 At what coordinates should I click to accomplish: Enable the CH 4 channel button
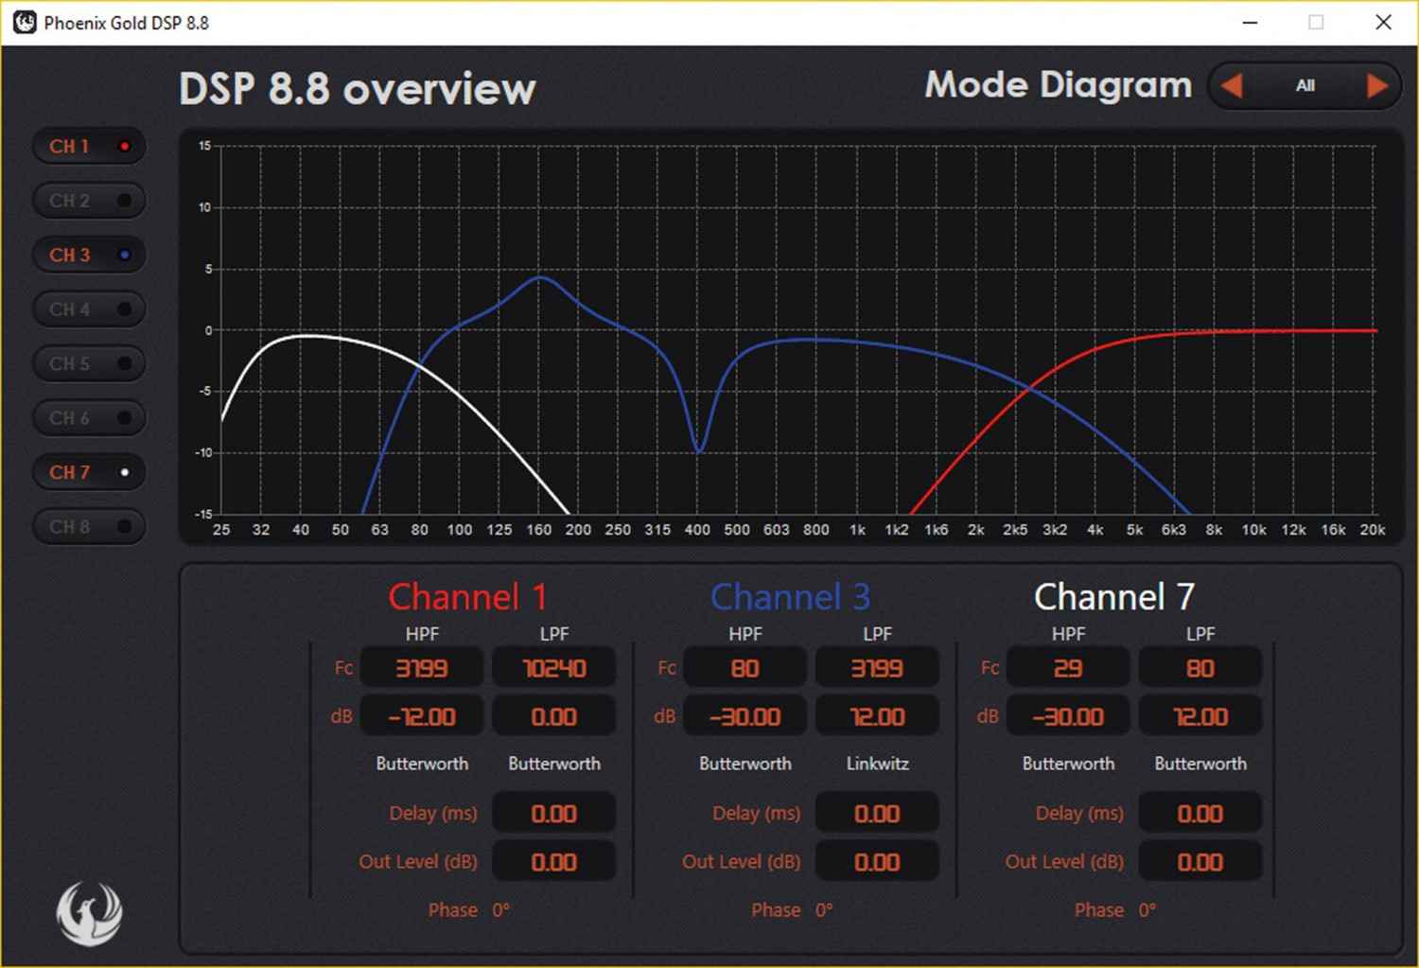pyautogui.click(x=89, y=309)
